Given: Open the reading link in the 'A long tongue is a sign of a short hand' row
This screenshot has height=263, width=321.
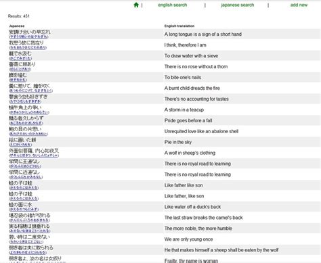Looking at the screenshot, I should (28, 37).
